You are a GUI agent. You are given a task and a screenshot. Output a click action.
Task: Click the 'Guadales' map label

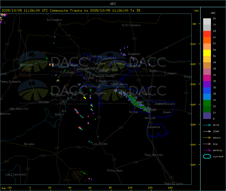(134, 54)
